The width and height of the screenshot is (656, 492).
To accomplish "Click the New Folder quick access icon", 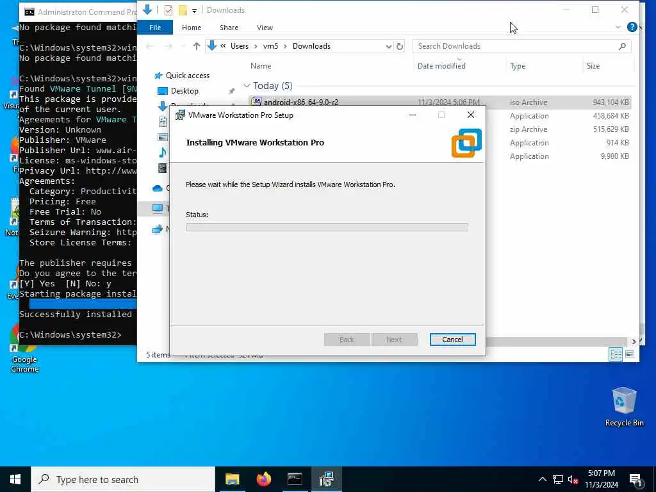I will tap(183, 10).
